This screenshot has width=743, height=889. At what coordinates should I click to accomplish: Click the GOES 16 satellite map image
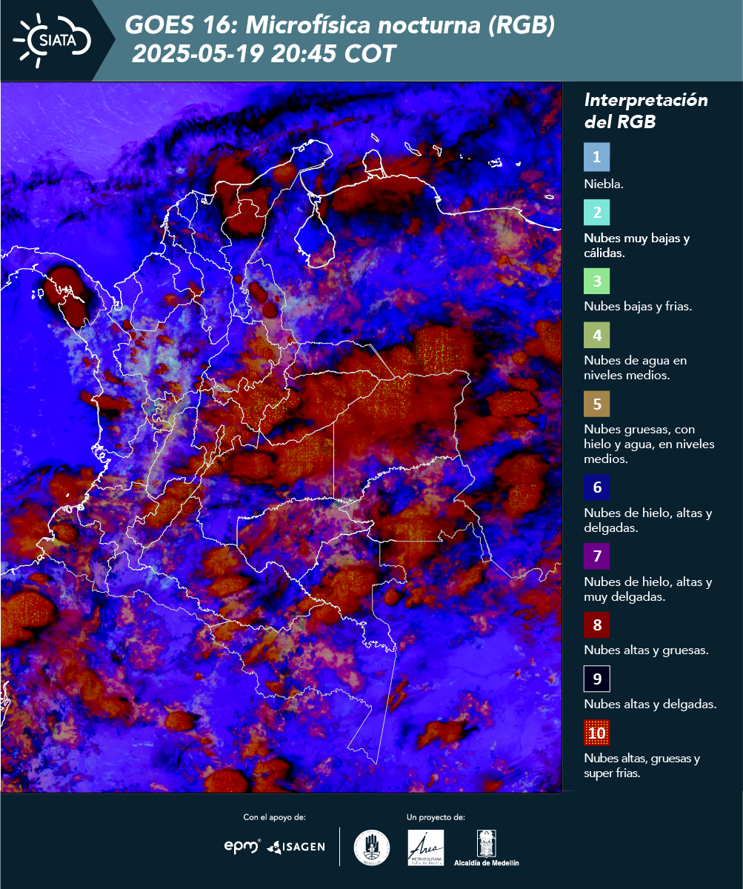[281, 437]
